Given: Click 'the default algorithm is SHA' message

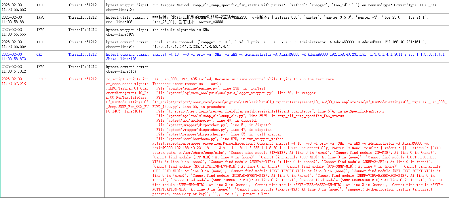Looking at the screenshot, I should [x=181, y=30].
